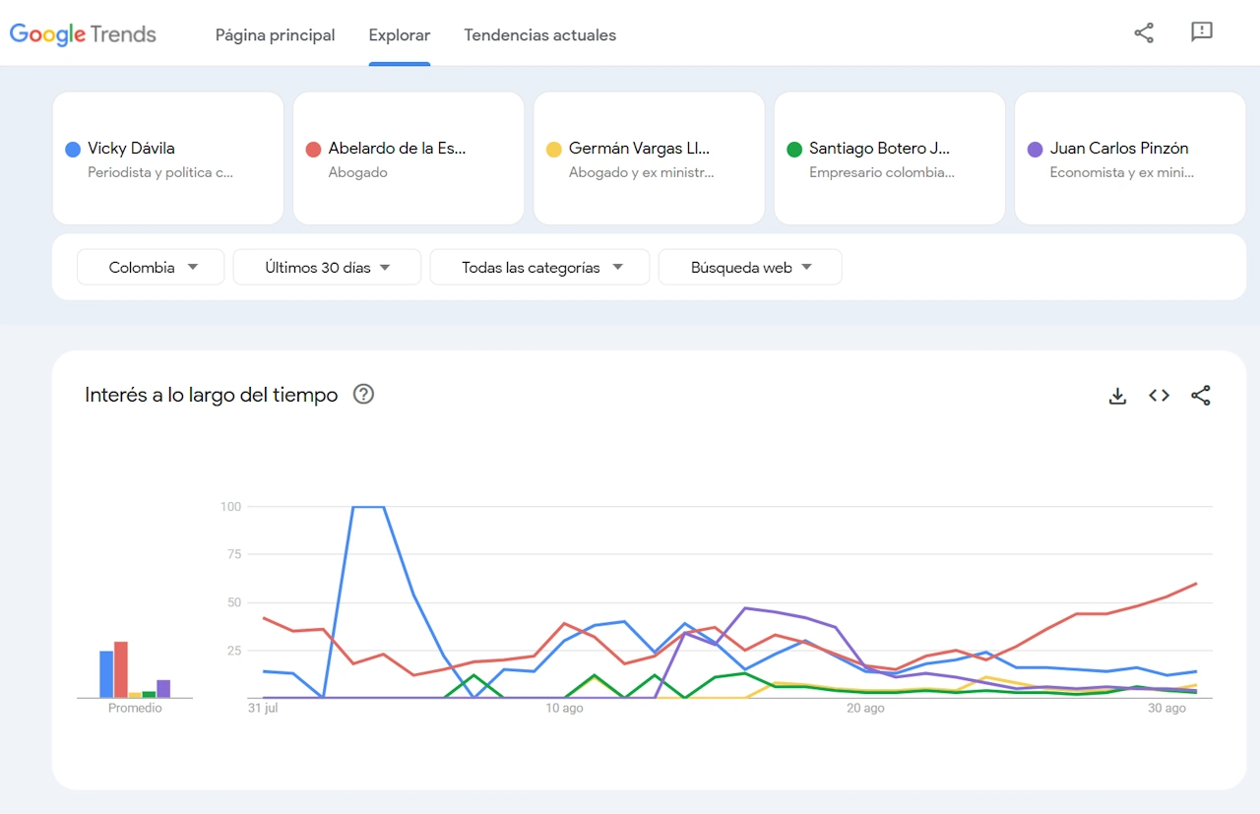Screen dimensions: 1260x814
Task: Click the green Santiago Botero color dot
Action: (x=794, y=150)
